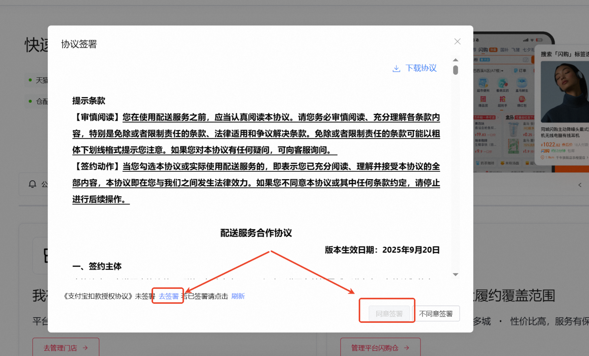Click the 配送服务合作协议 title text
The height and width of the screenshot is (356, 589).
(x=256, y=233)
